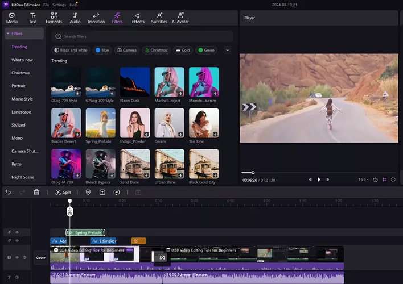Click the marker shield icon in timeline toolbar
Screen dimensions: 403x284
88,192
